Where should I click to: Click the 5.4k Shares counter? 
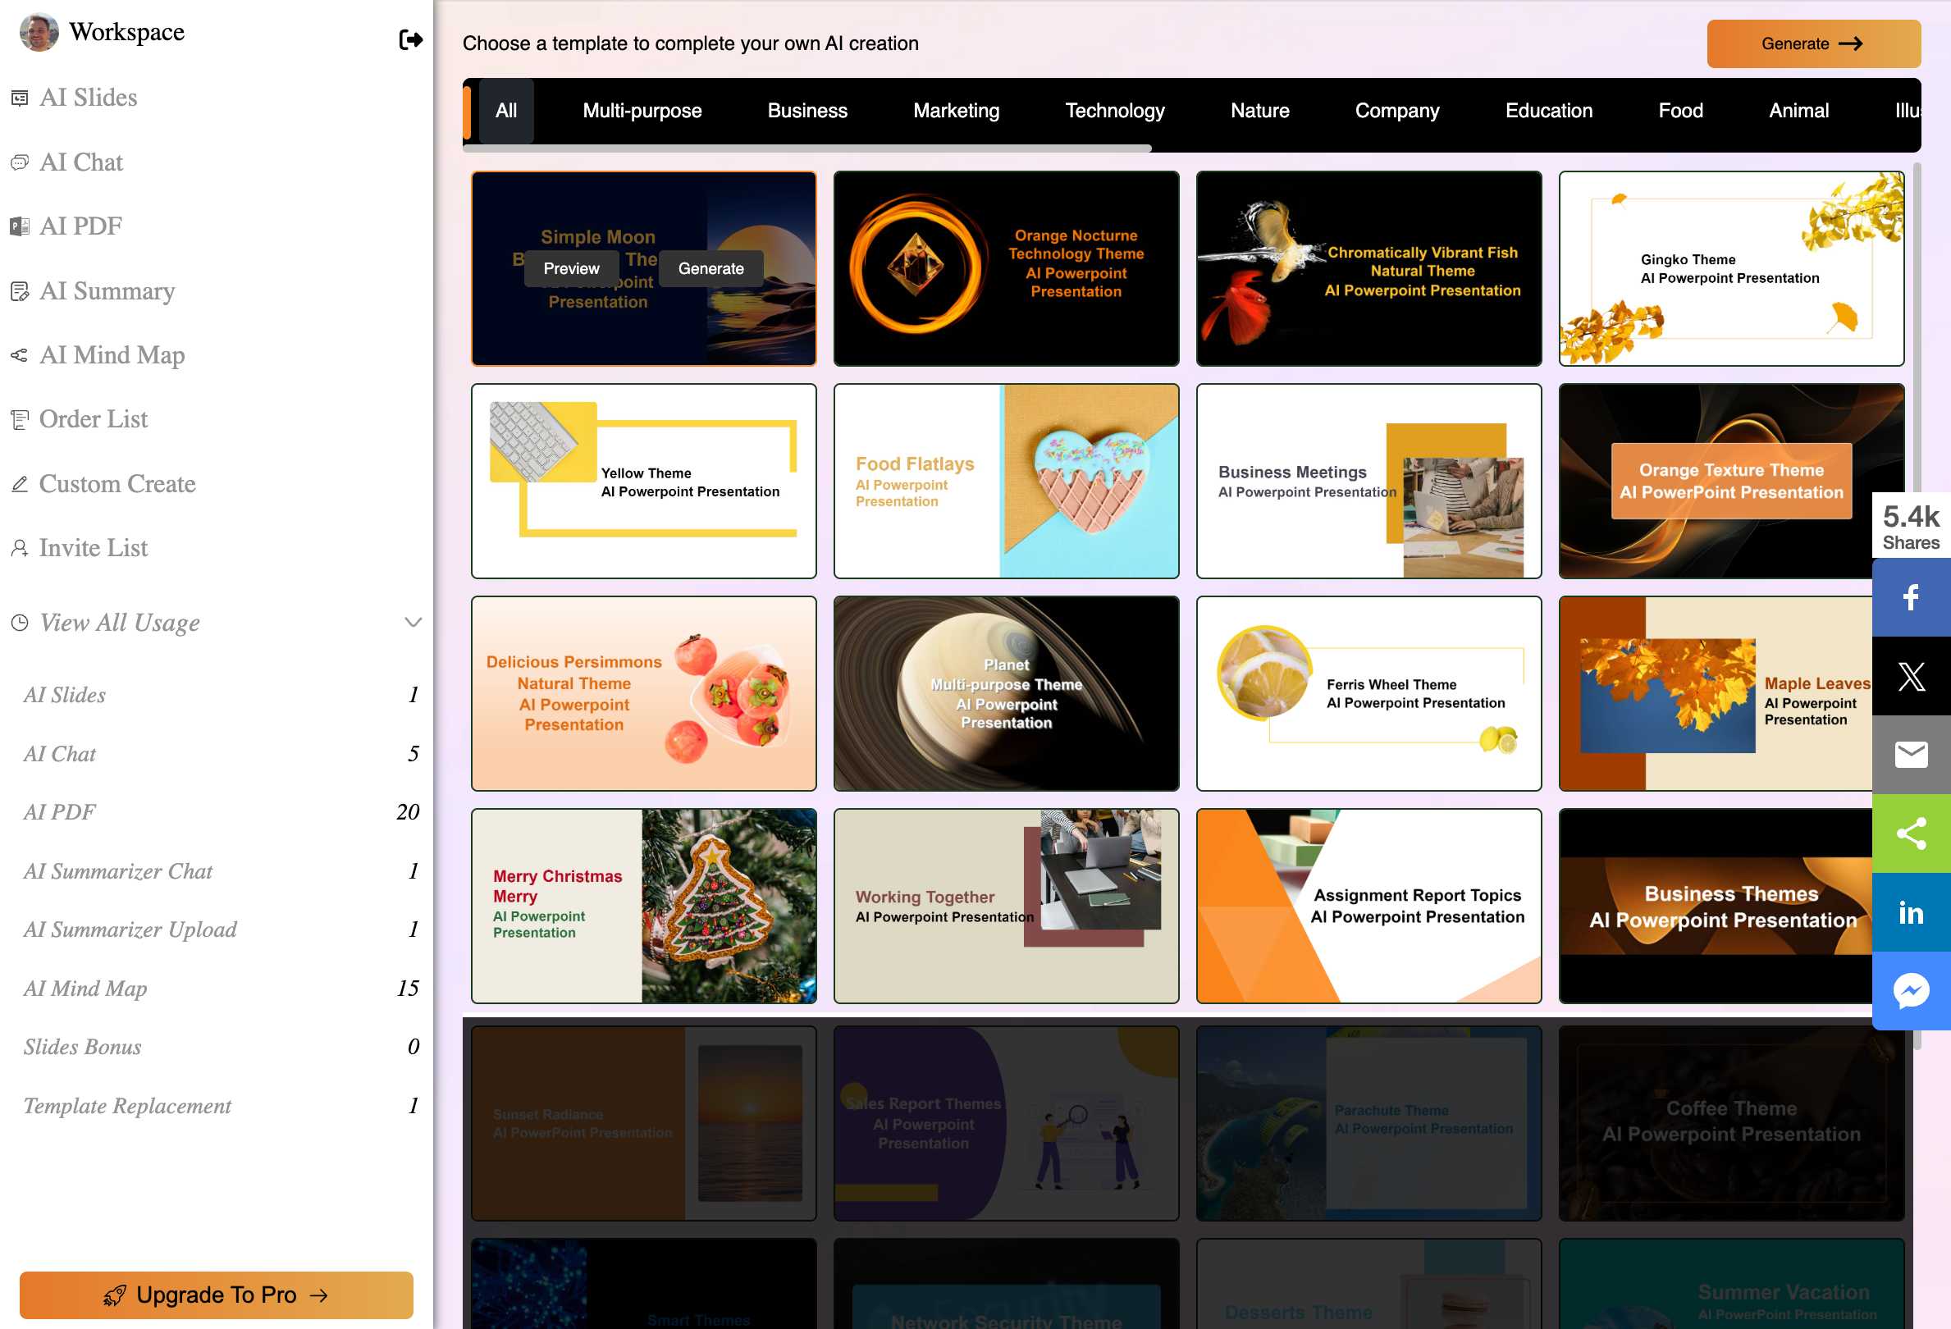[x=1912, y=527]
